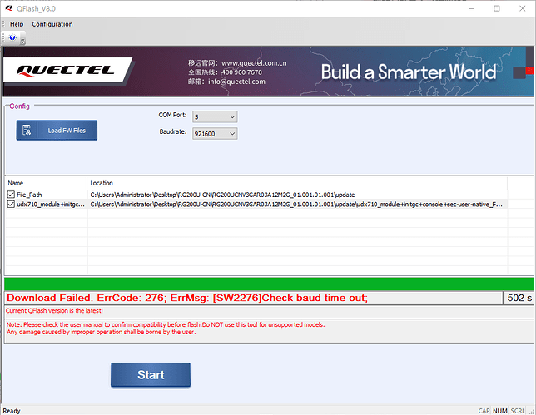Screen dimensions: 536x415
Task: Open the Configuration menu
Action: pyautogui.click(x=52, y=24)
